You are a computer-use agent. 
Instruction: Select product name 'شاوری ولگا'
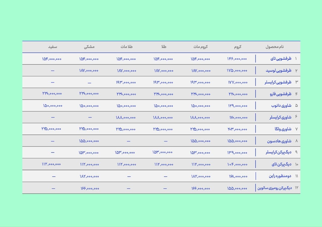[283, 129]
